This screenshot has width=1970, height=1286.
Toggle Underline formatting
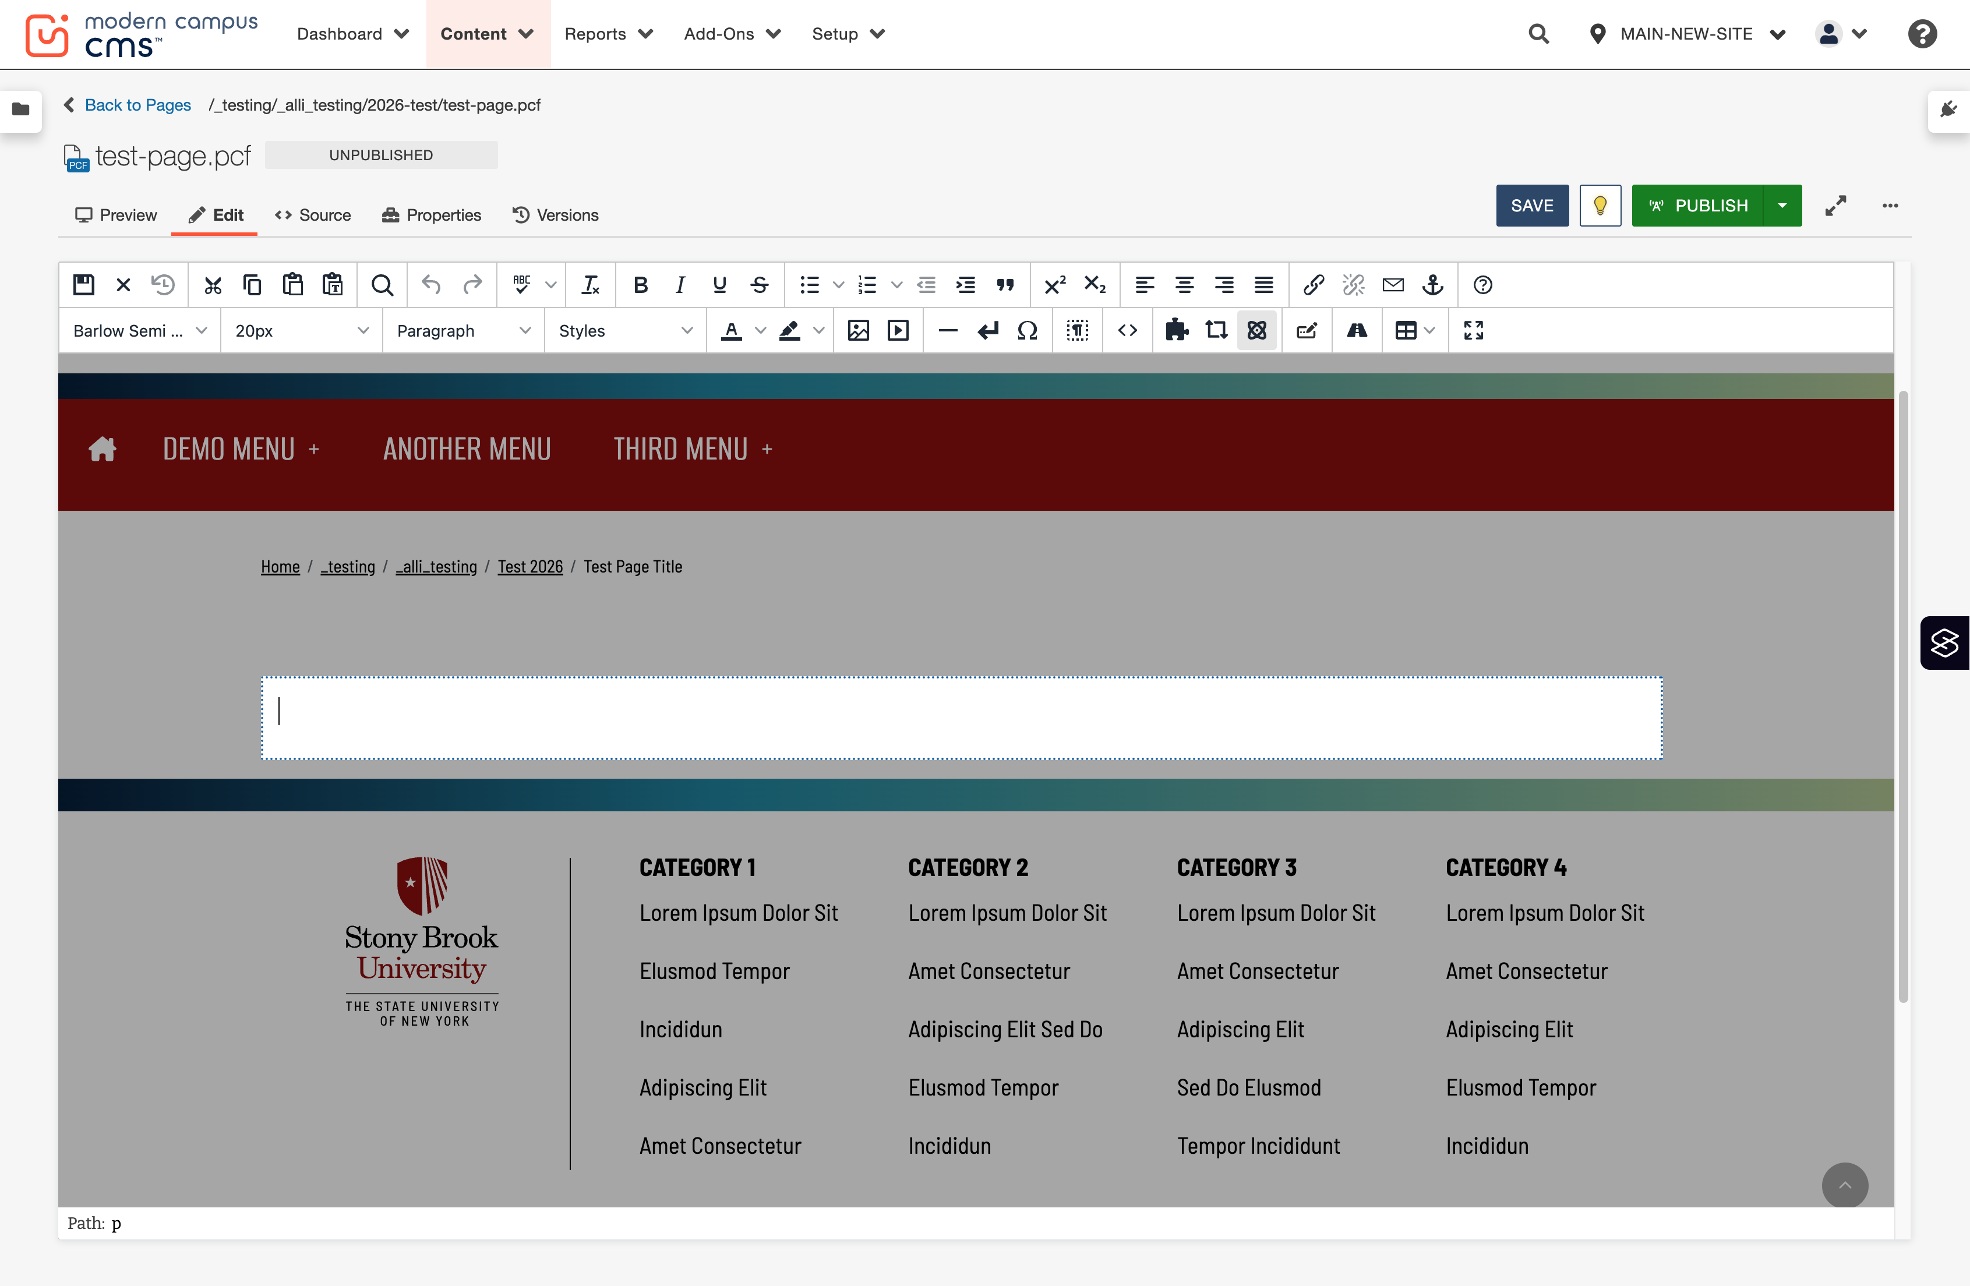(x=719, y=285)
